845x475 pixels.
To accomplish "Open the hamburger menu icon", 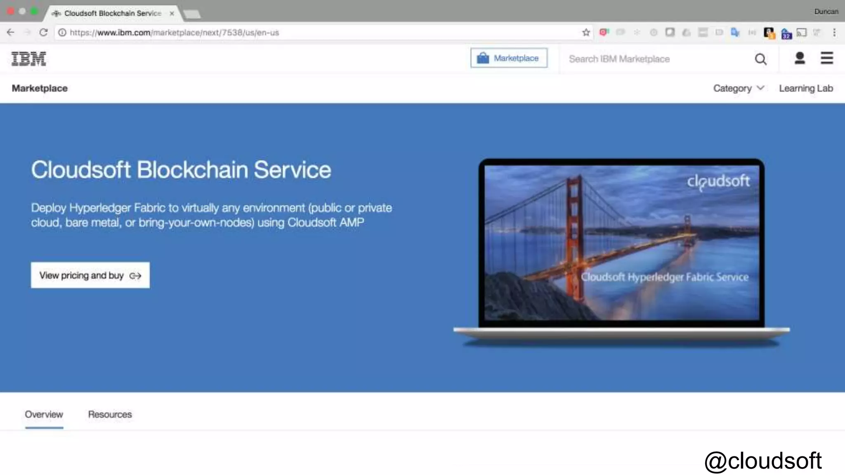I will click(826, 58).
